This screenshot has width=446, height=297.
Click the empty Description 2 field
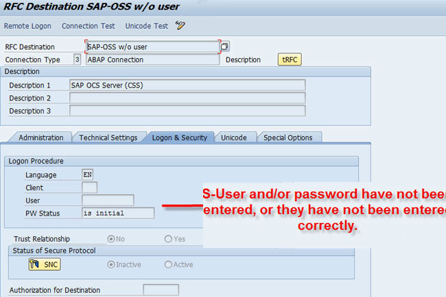[187, 98]
